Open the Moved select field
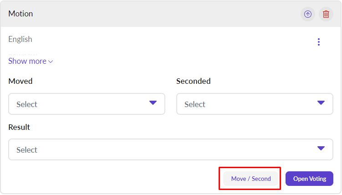The height and width of the screenshot is (195, 342). (77, 104)
